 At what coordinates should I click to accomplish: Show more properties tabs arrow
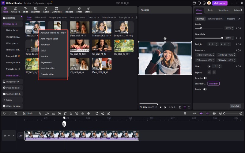point(241,10)
